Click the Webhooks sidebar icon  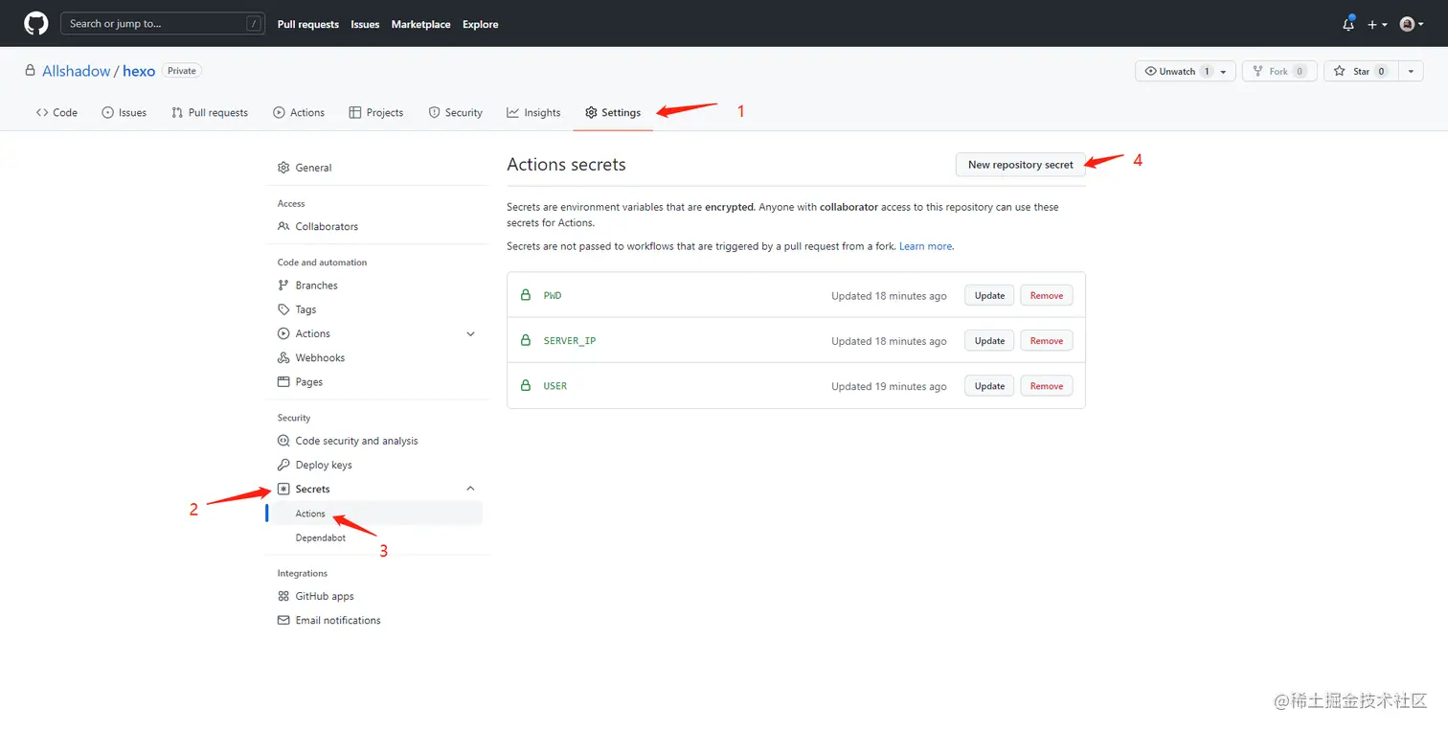pyautogui.click(x=283, y=357)
